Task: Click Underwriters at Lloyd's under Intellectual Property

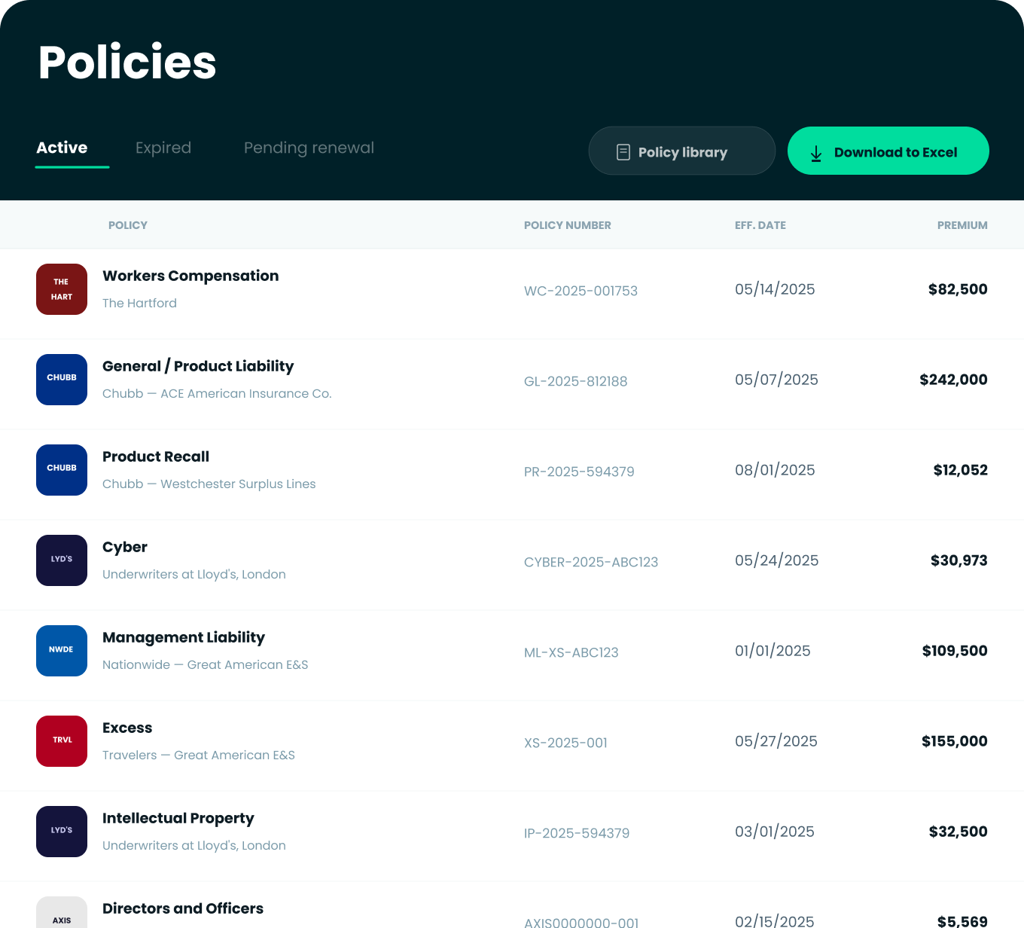Action: (194, 845)
